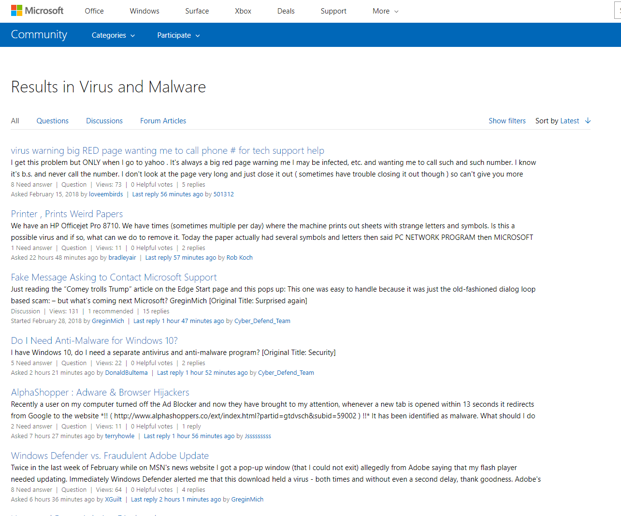Select the All results tab
Screen dimensions: 621x516
pyautogui.click(x=15, y=121)
